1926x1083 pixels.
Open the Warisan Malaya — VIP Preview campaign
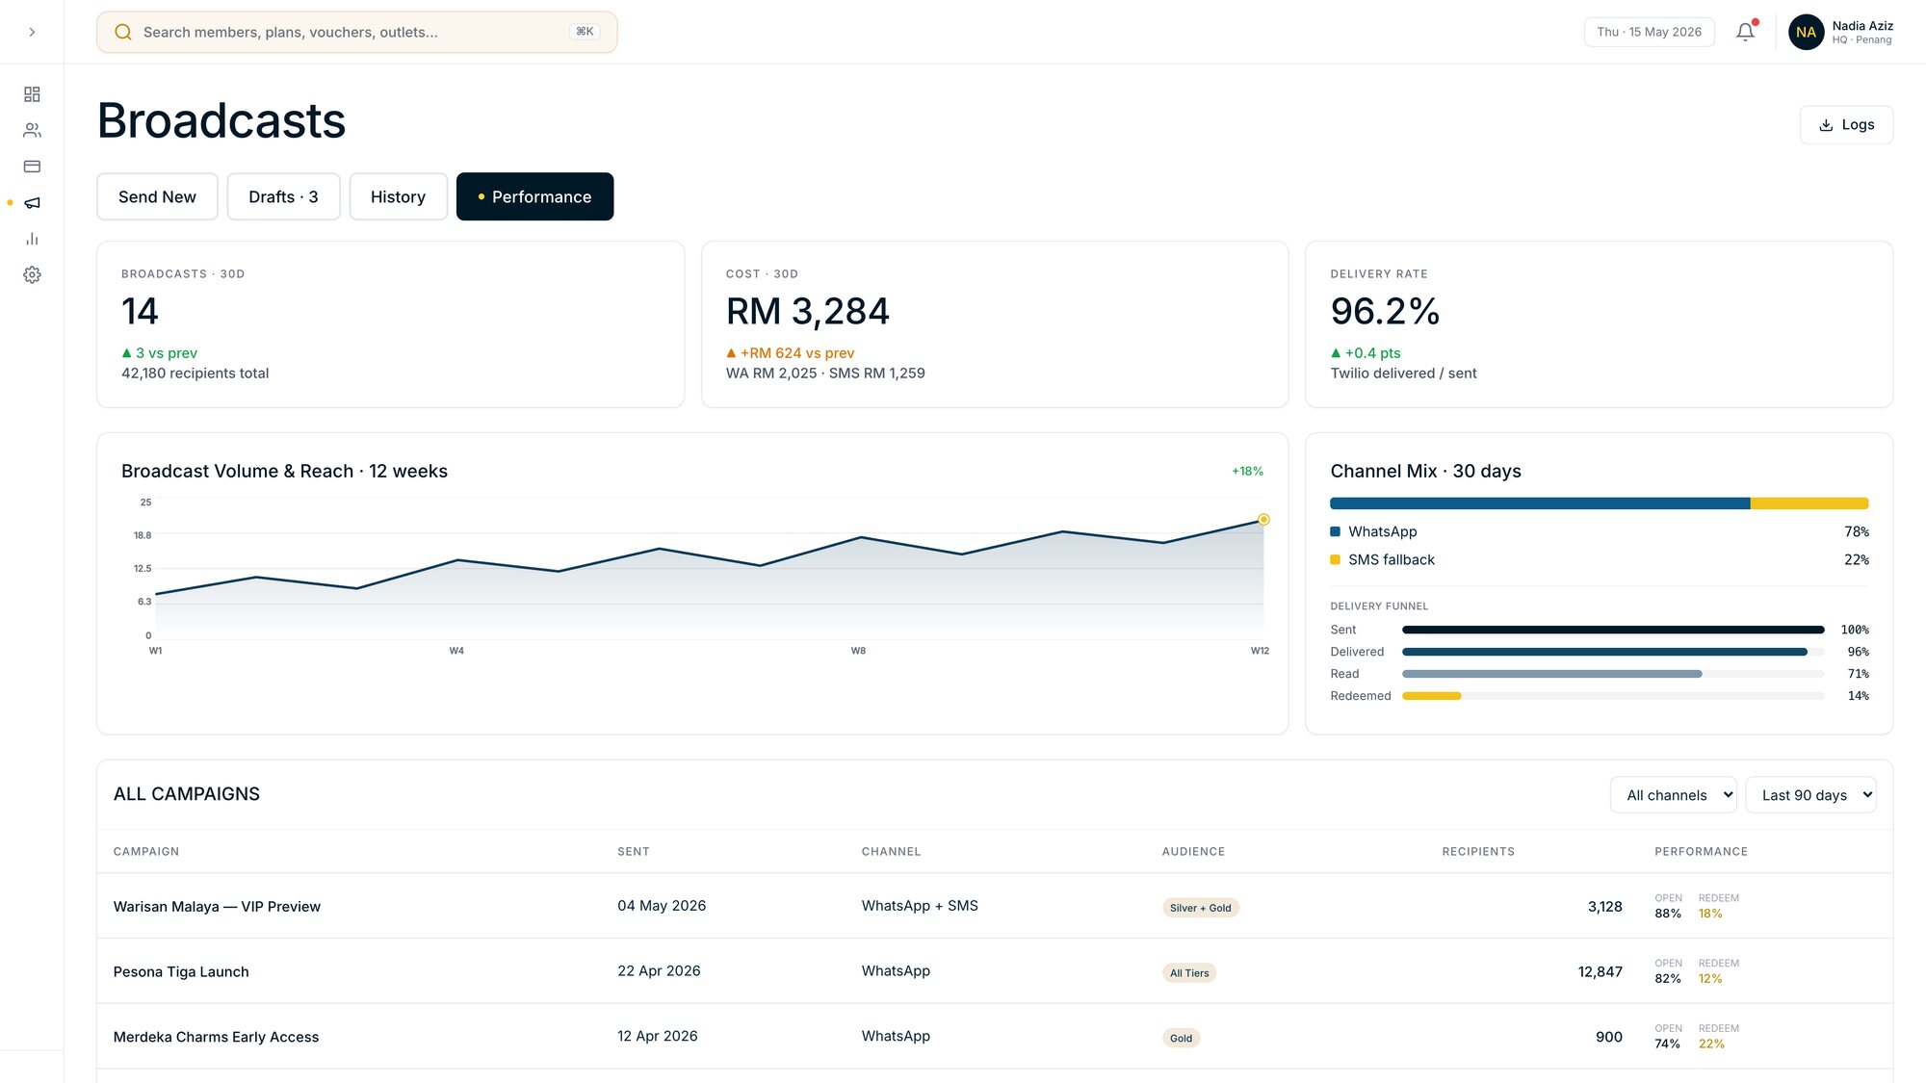click(217, 907)
